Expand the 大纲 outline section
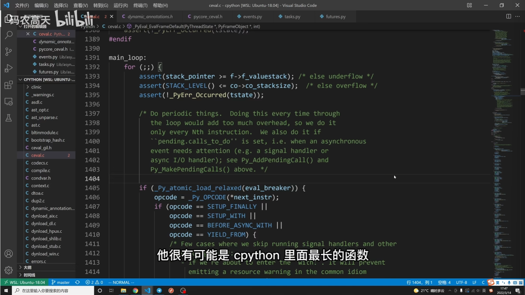 coord(27,267)
